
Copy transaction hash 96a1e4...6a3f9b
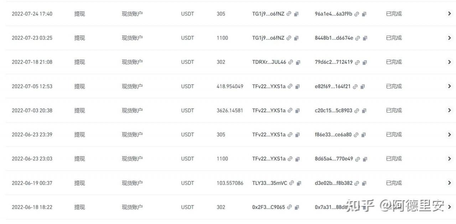coord(364,14)
